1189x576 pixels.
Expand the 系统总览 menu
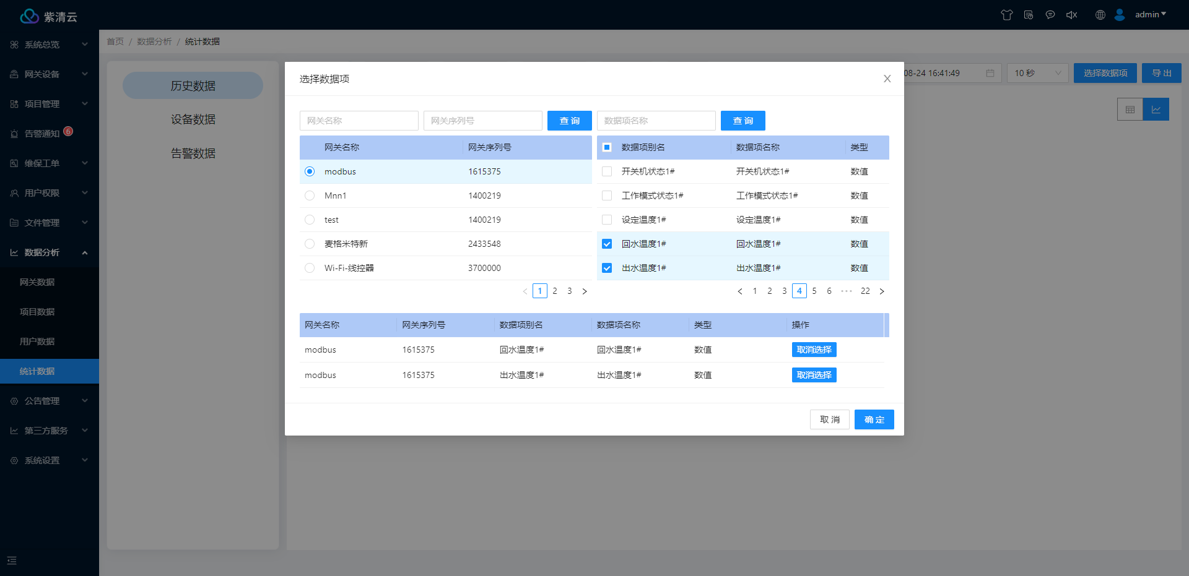(50, 45)
